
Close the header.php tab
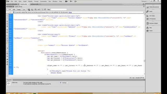(x=29, y=4)
